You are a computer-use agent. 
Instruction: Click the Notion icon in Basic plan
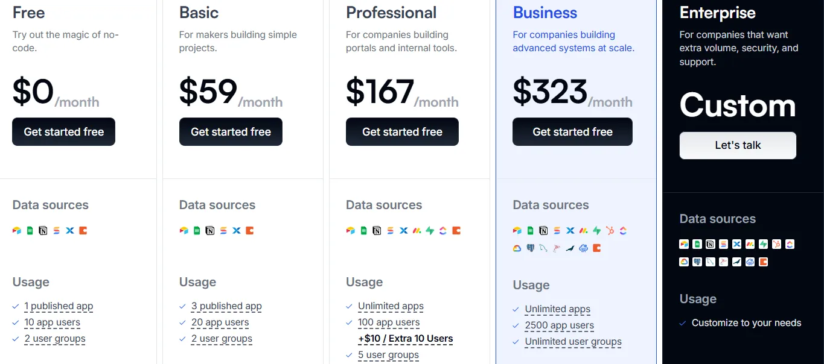[x=210, y=230]
